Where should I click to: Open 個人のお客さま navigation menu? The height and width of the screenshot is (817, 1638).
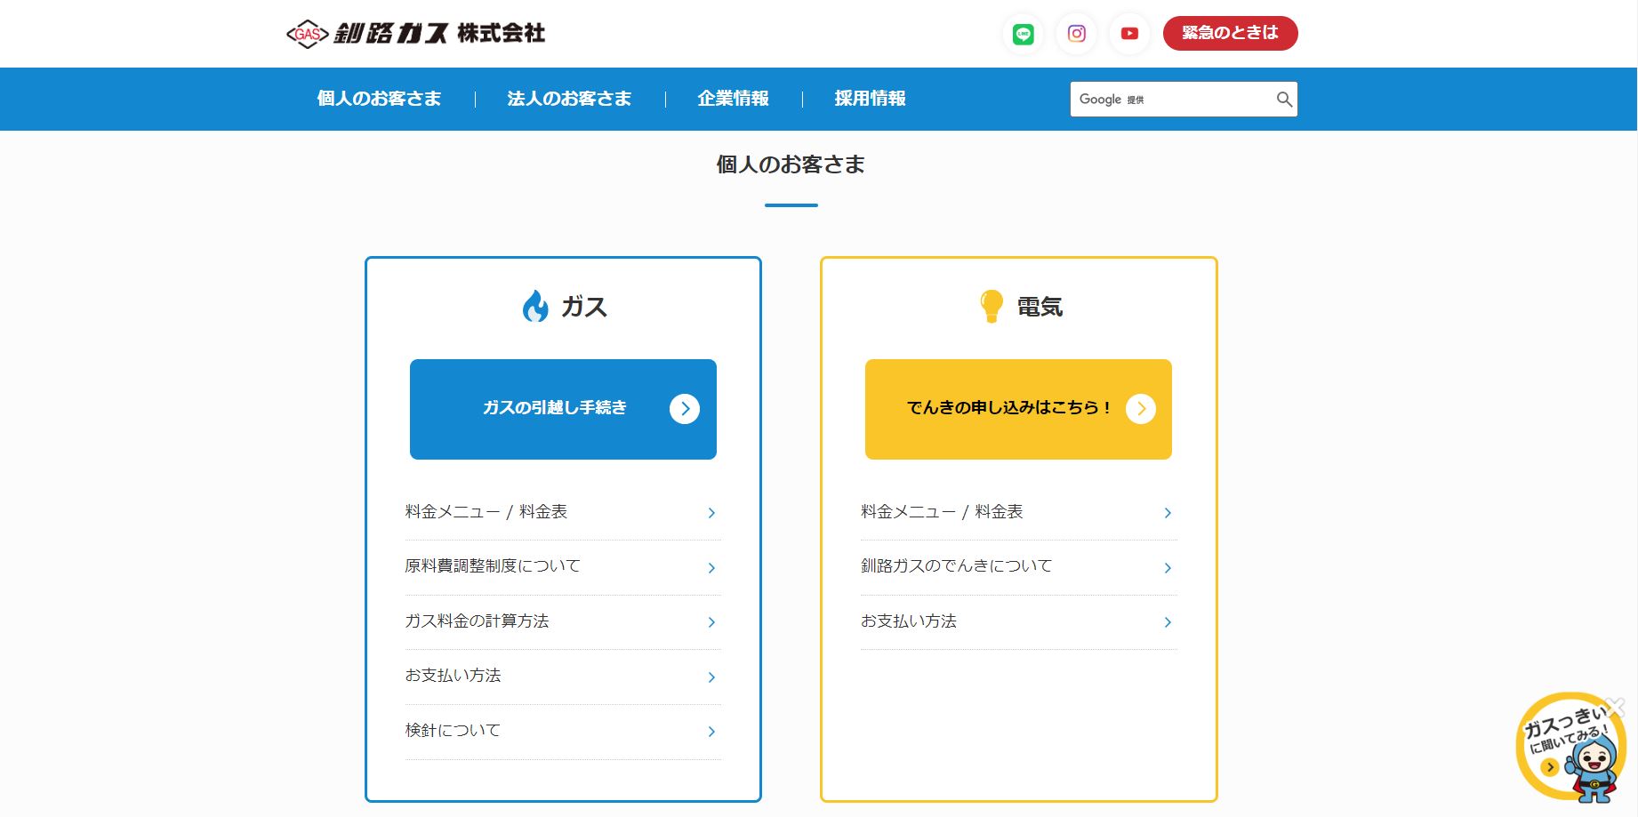click(x=379, y=99)
